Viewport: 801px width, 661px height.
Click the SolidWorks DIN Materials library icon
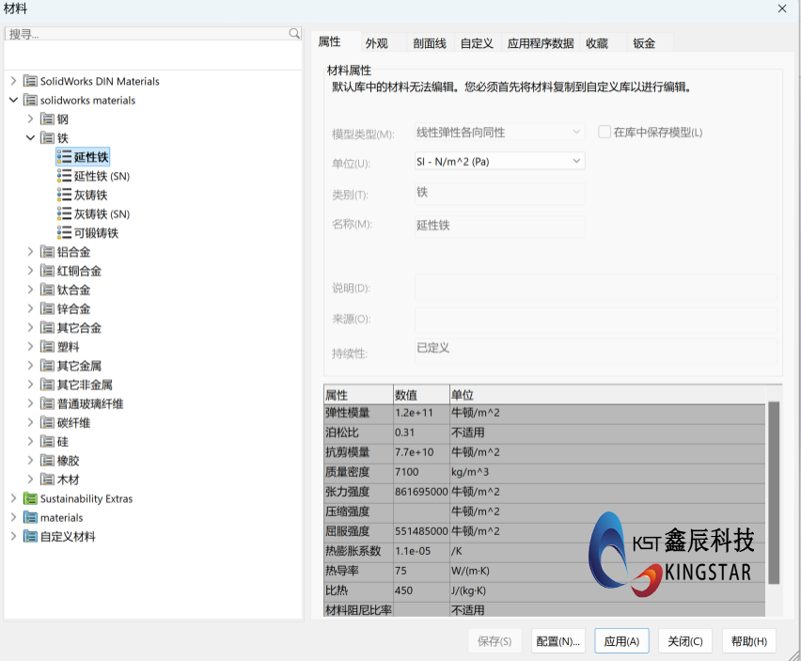[30, 81]
